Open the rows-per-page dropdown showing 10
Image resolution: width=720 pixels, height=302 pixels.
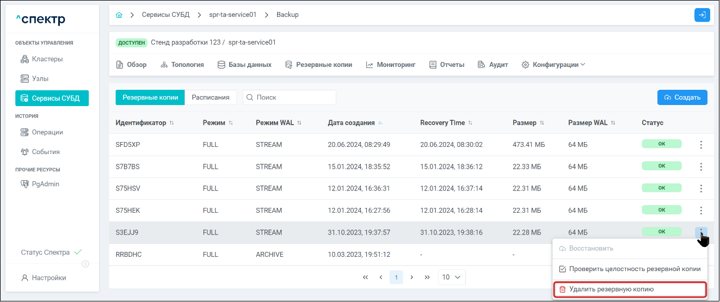(451, 277)
